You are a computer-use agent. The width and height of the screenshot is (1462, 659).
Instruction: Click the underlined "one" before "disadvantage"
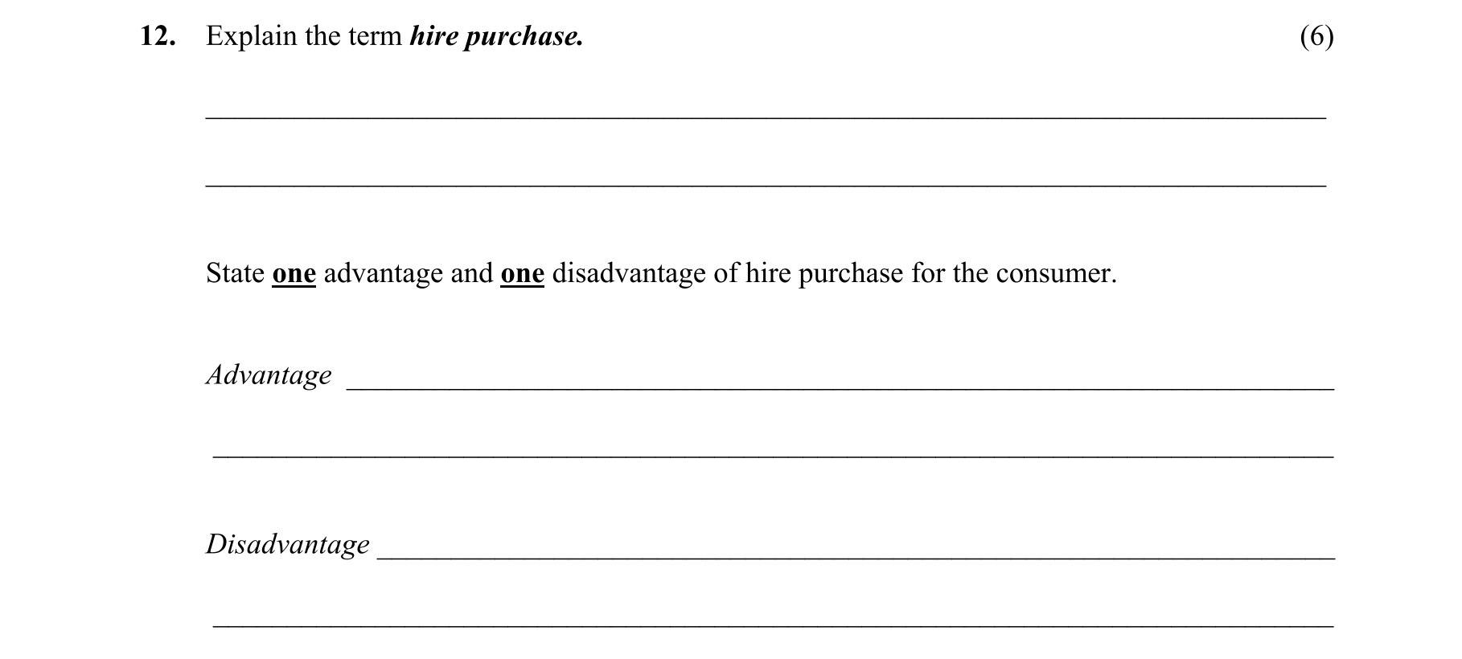522,273
